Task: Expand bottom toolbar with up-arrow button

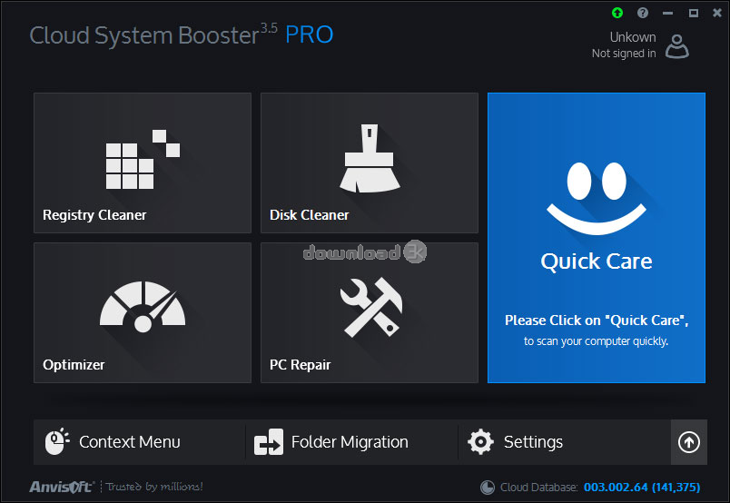Action: [x=689, y=442]
